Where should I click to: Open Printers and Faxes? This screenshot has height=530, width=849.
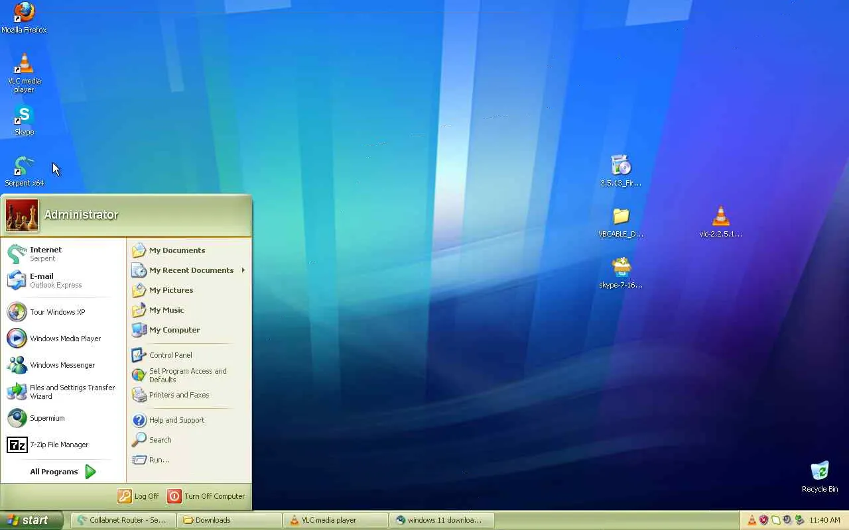point(189,395)
